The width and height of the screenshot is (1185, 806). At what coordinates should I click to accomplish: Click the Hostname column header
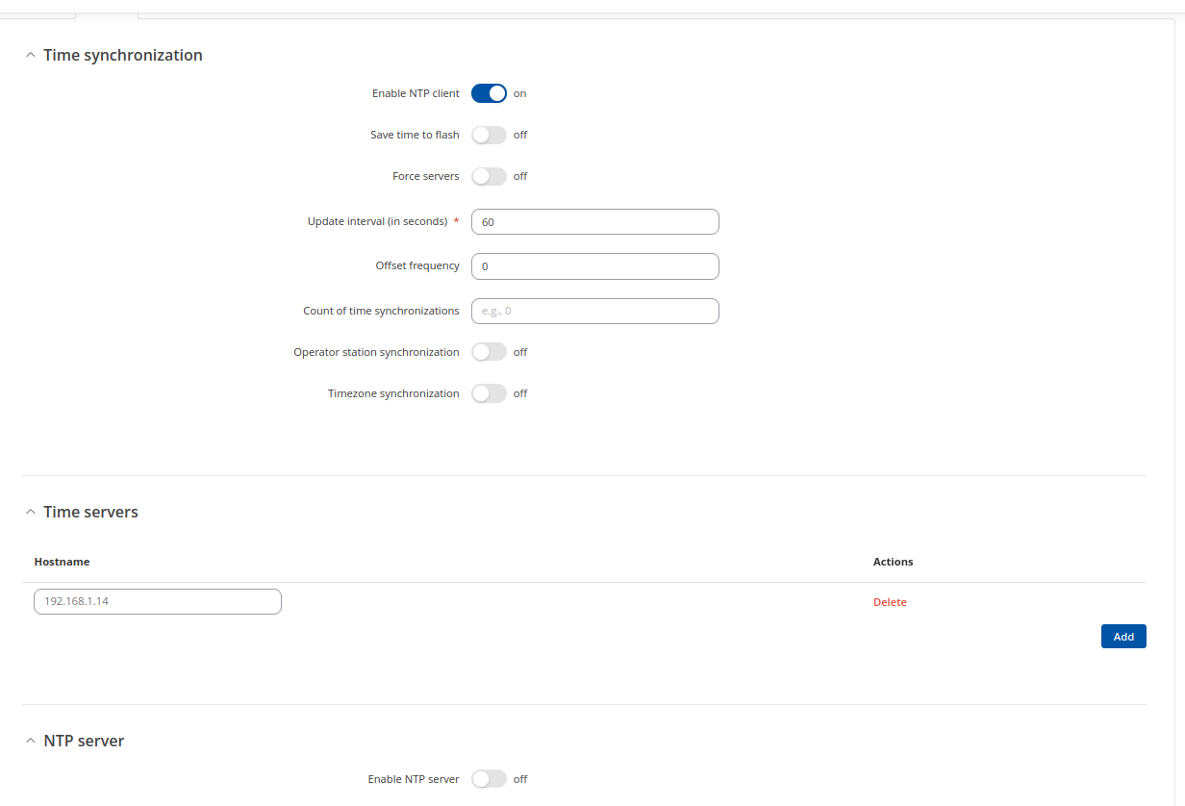point(62,562)
